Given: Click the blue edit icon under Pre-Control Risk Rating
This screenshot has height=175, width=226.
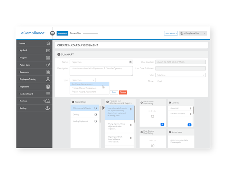Looking at the screenshot, I should (162, 124).
